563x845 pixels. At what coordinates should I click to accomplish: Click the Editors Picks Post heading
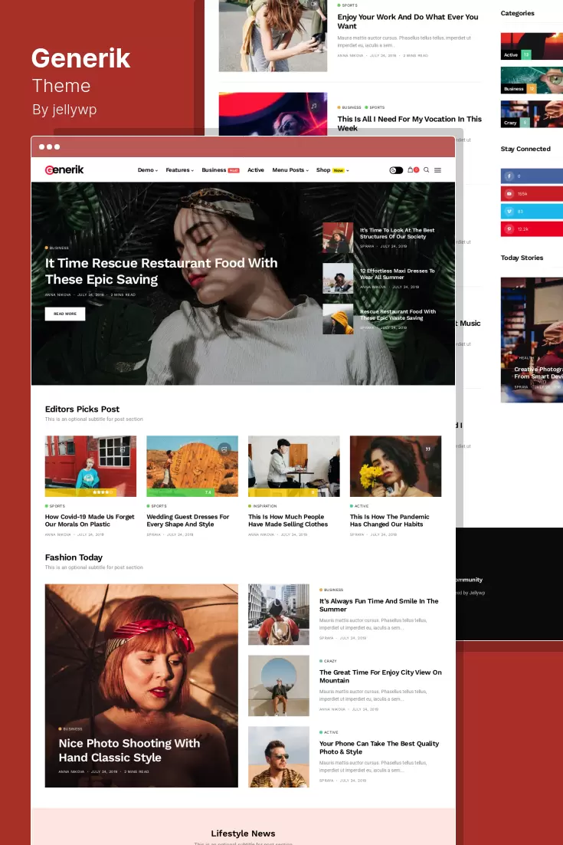point(83,409)
